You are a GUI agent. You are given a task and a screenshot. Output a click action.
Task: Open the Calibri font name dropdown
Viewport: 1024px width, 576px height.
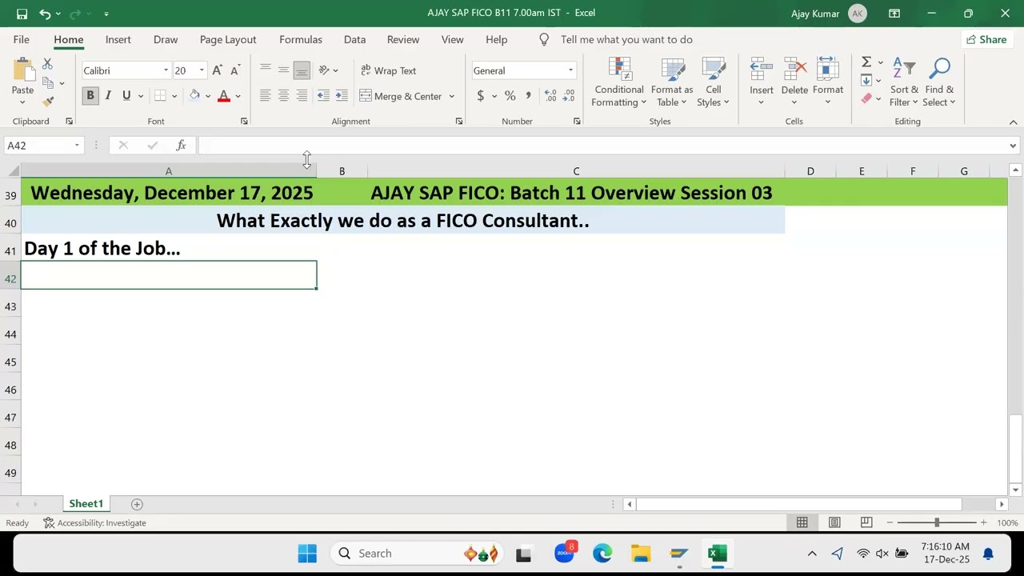pos(166,70)
